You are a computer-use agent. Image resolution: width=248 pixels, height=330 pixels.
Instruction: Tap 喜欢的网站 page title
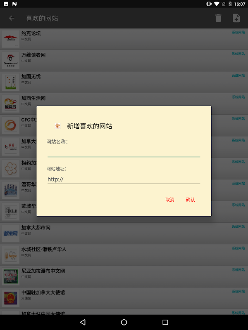coord(42,18)
